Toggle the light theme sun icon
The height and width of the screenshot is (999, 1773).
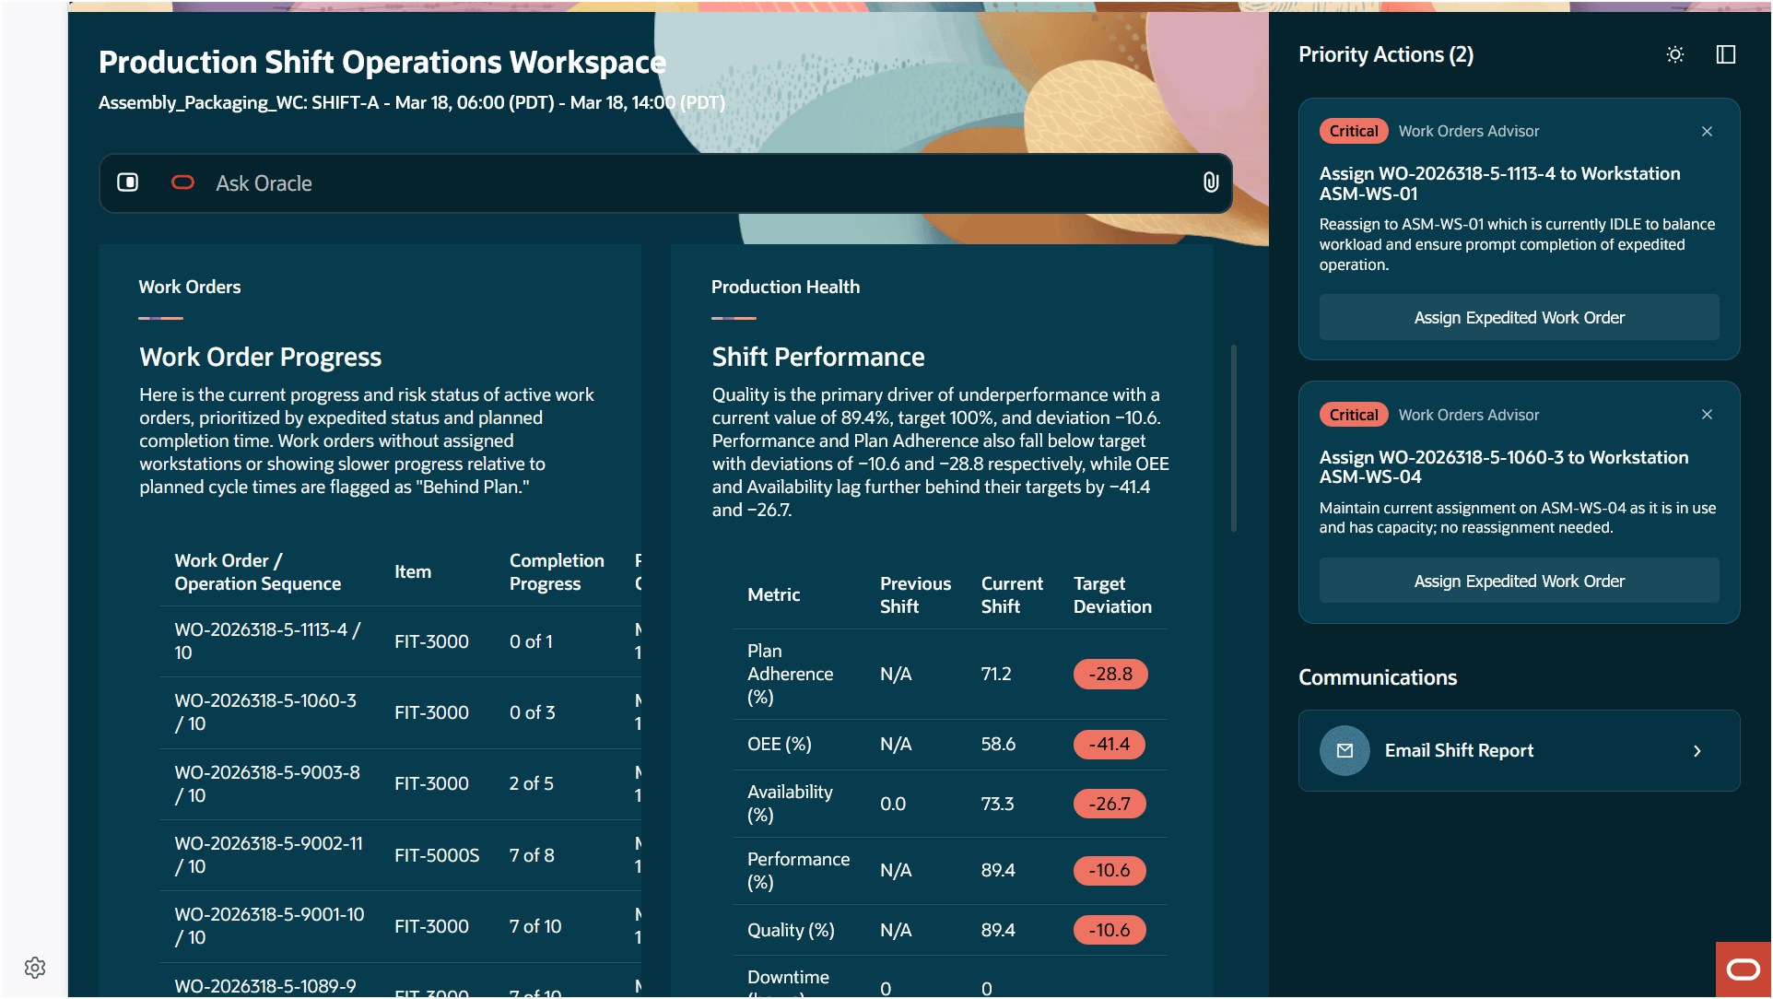coord(1675,54)
